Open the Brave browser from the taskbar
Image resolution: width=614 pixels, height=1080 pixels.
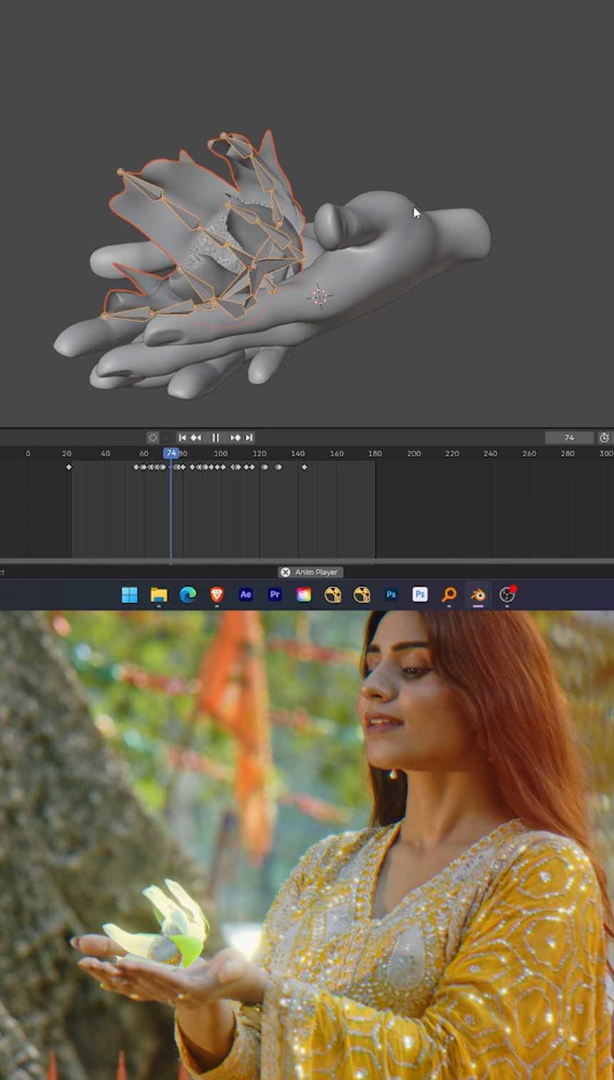point(217,595)
